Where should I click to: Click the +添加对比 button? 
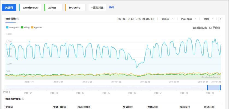click(x=97, y=7)
